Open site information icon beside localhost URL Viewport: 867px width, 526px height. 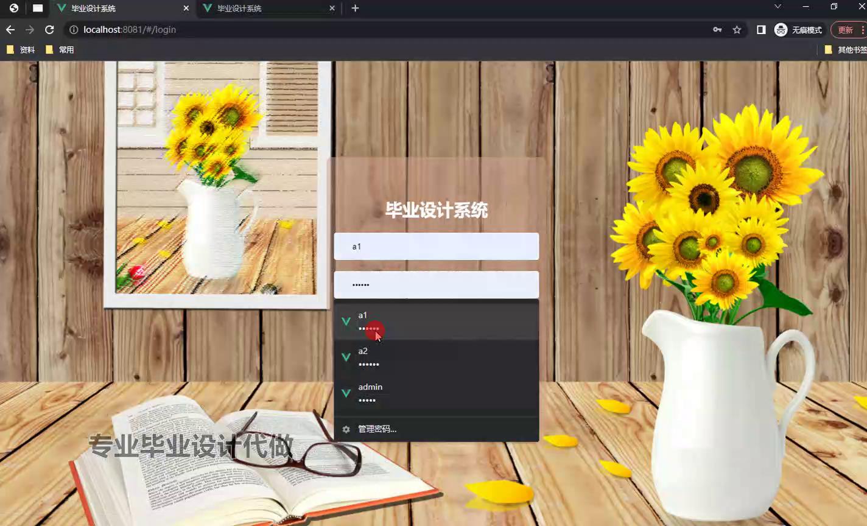74,30
